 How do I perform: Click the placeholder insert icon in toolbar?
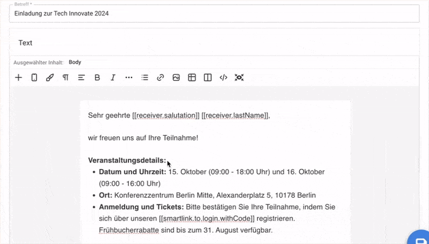[239, 78]
